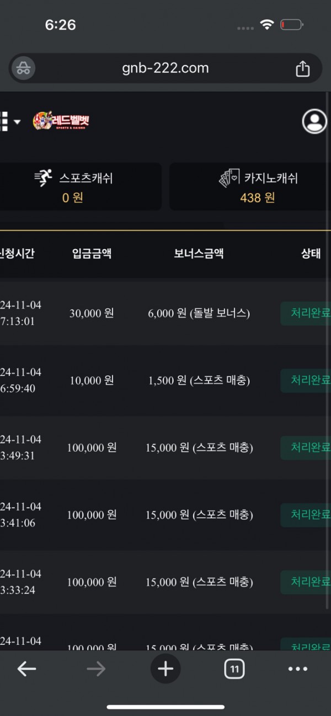Select the 스포츠캐쉬 balance card
Image resolution: width=331 pixels, height=716 pixels.
click(x=80, y=186)
